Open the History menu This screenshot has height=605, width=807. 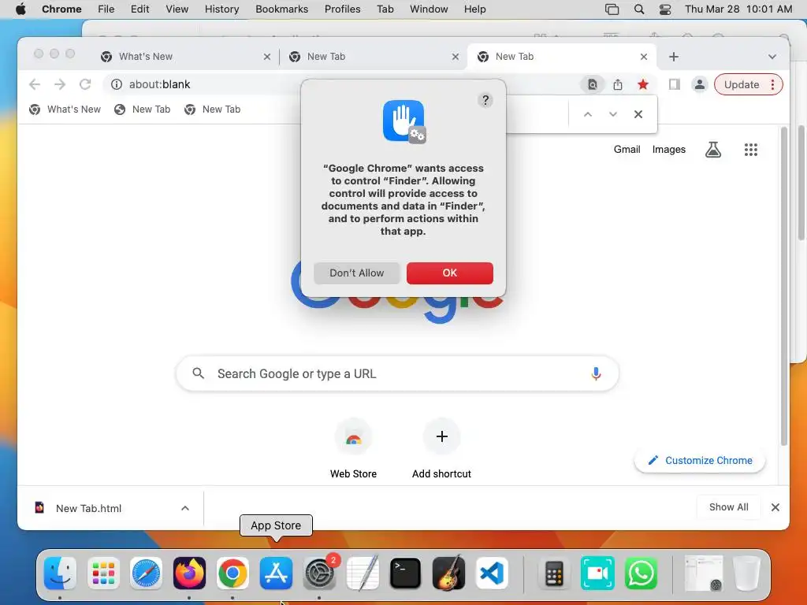tap(221, 9)
